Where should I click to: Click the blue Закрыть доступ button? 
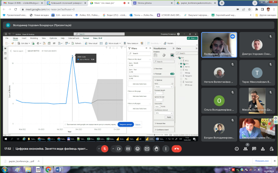[x=125, y=124]
